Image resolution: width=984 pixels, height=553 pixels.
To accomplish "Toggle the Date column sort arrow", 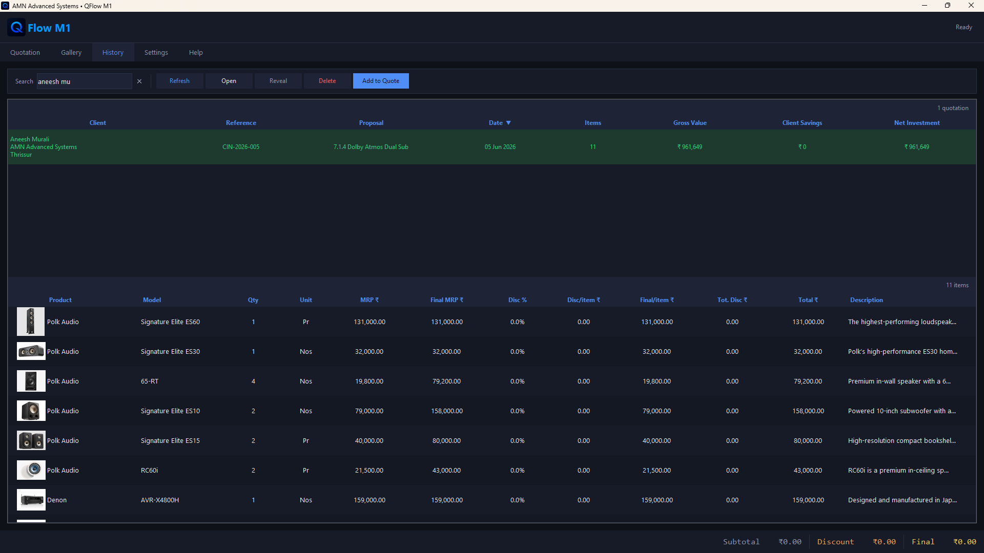I will (x=508, y=123).
